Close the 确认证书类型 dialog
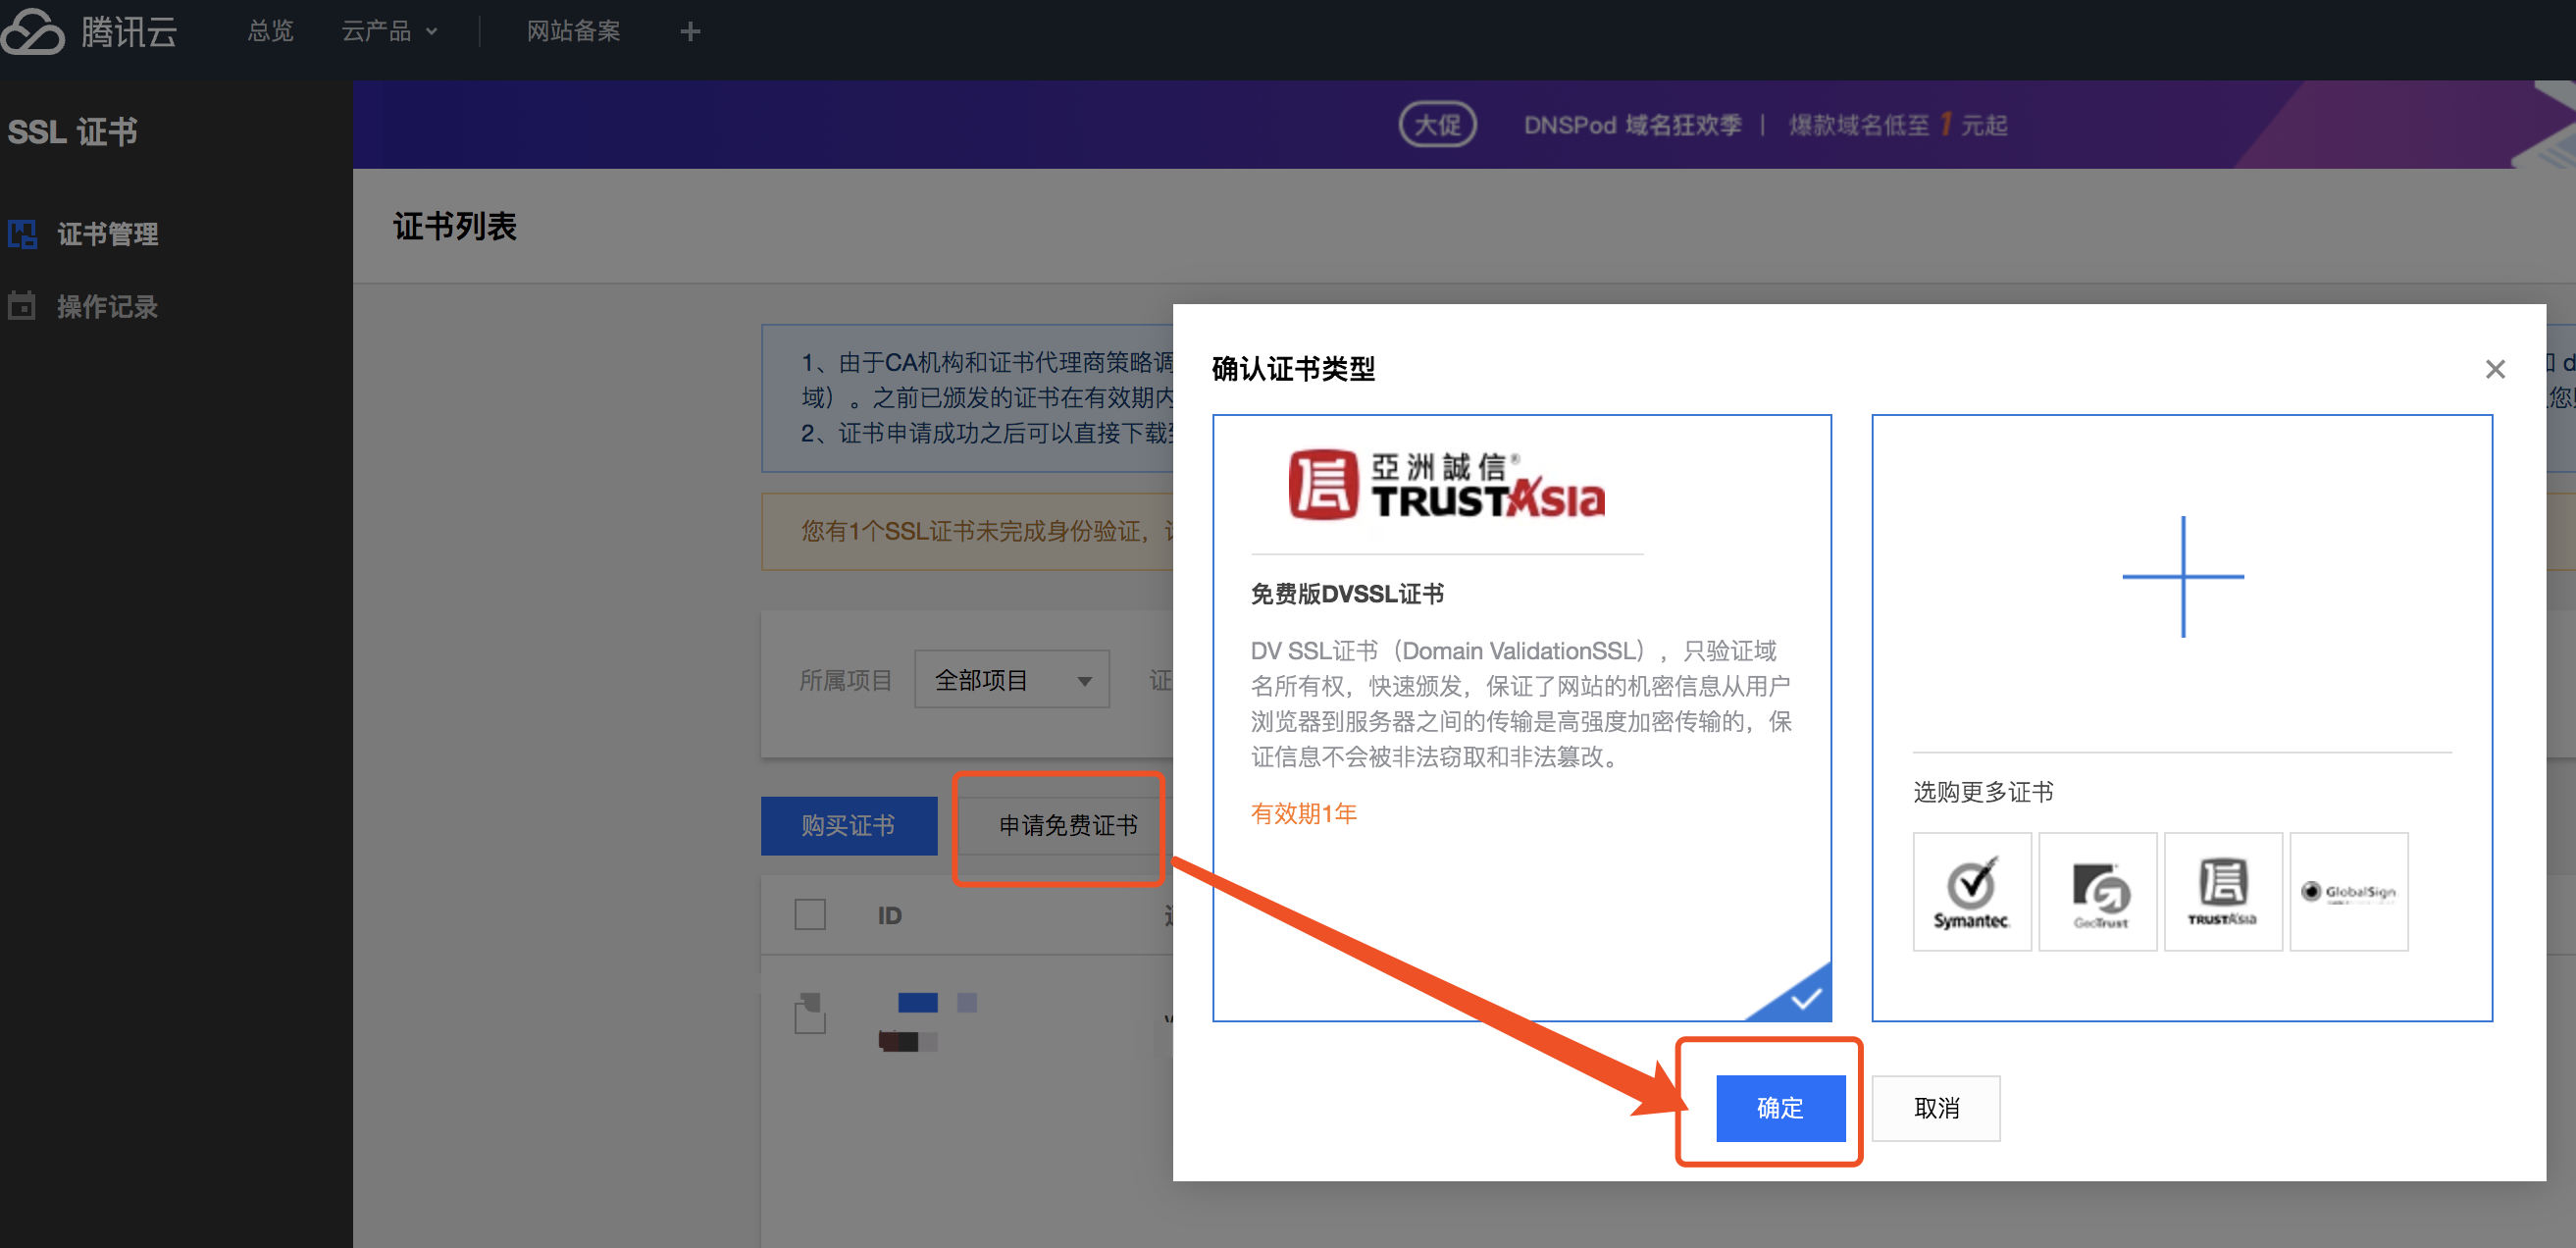2576x1248 pixels. [x=2494, y=369]
